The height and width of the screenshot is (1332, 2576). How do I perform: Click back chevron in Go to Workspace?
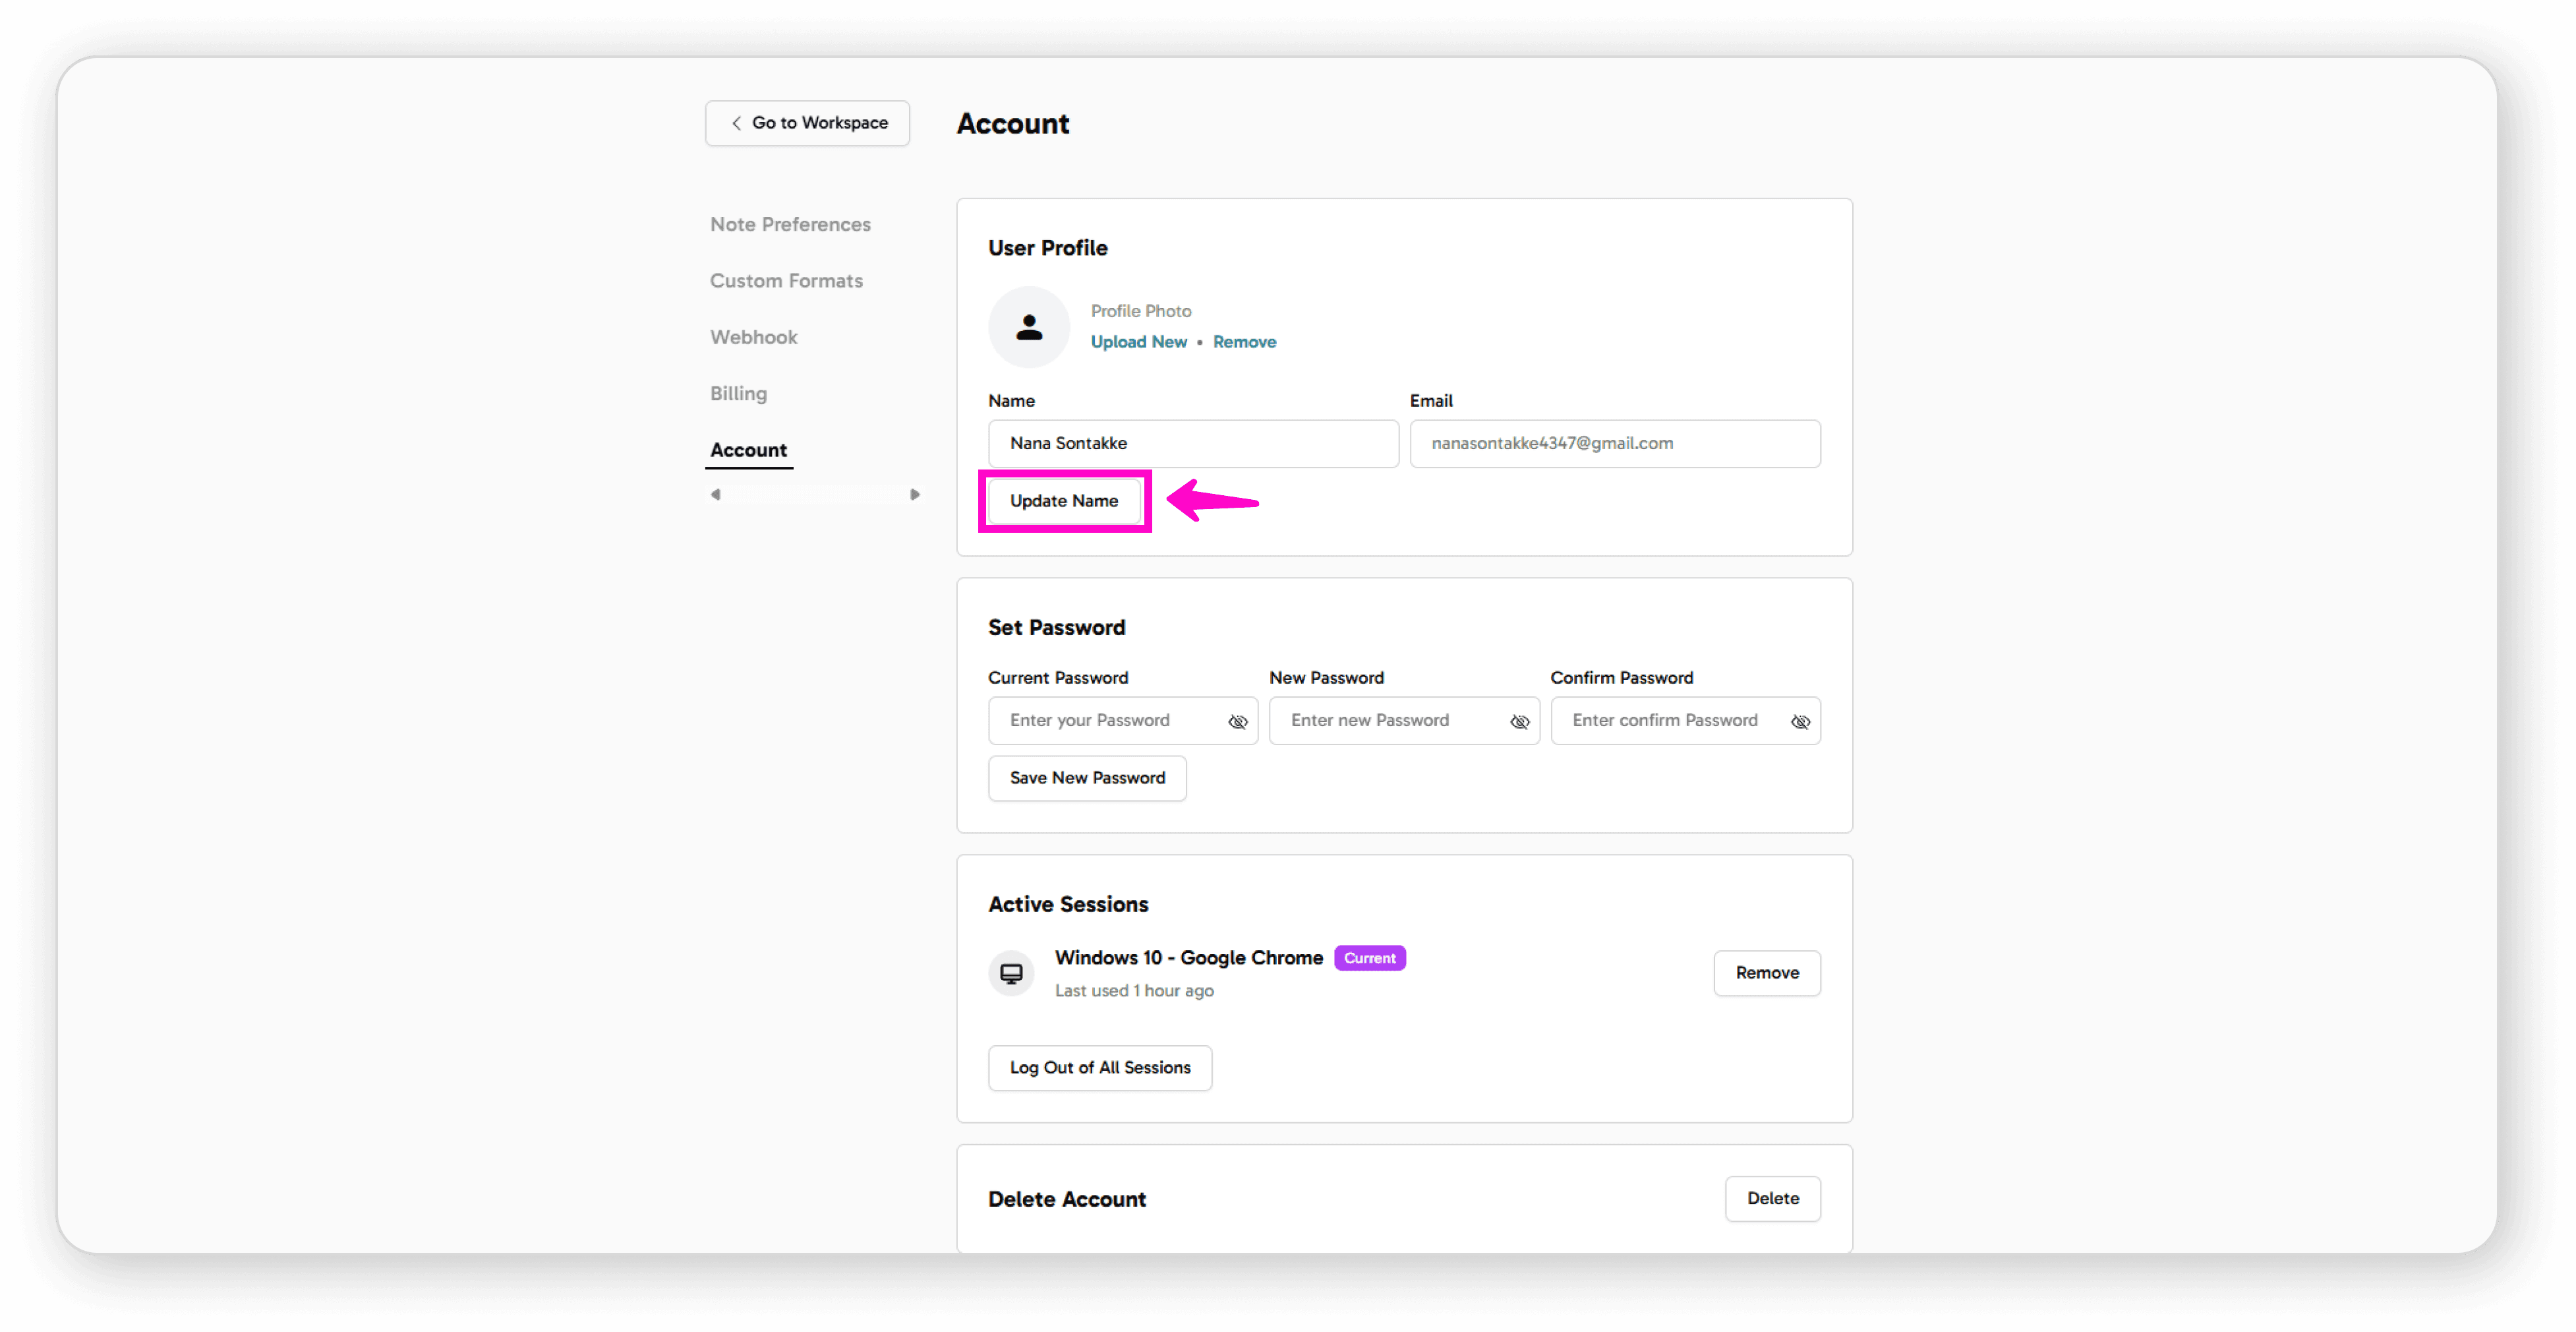[736, 123]
